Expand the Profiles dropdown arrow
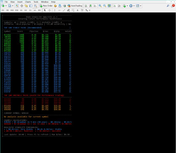 point(12,6)
